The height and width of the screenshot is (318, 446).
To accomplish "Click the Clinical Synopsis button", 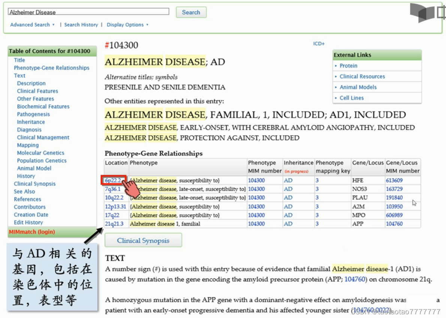I will tap(143, 240).
